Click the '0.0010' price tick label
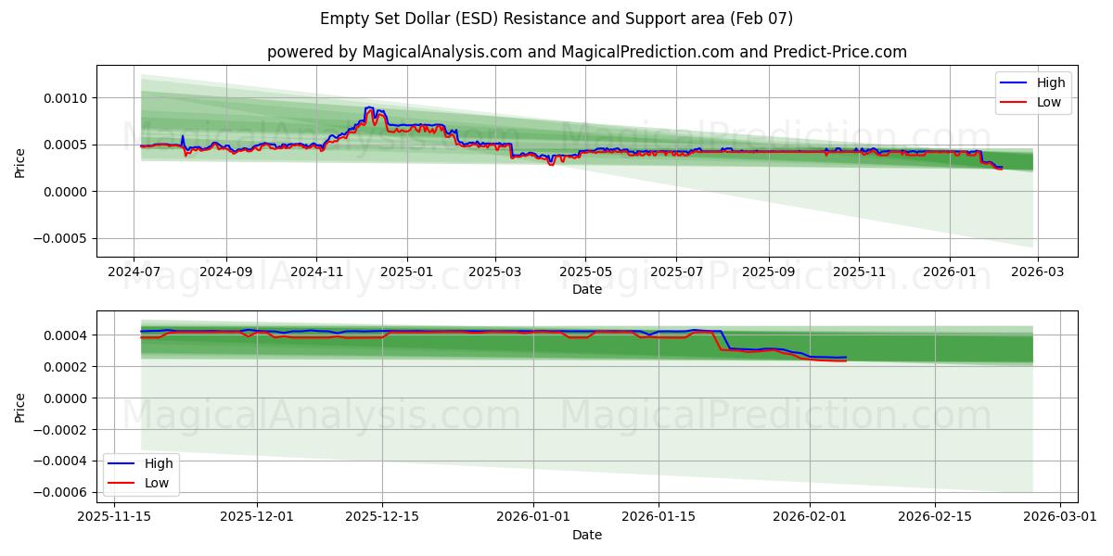 tap(68, 98)
